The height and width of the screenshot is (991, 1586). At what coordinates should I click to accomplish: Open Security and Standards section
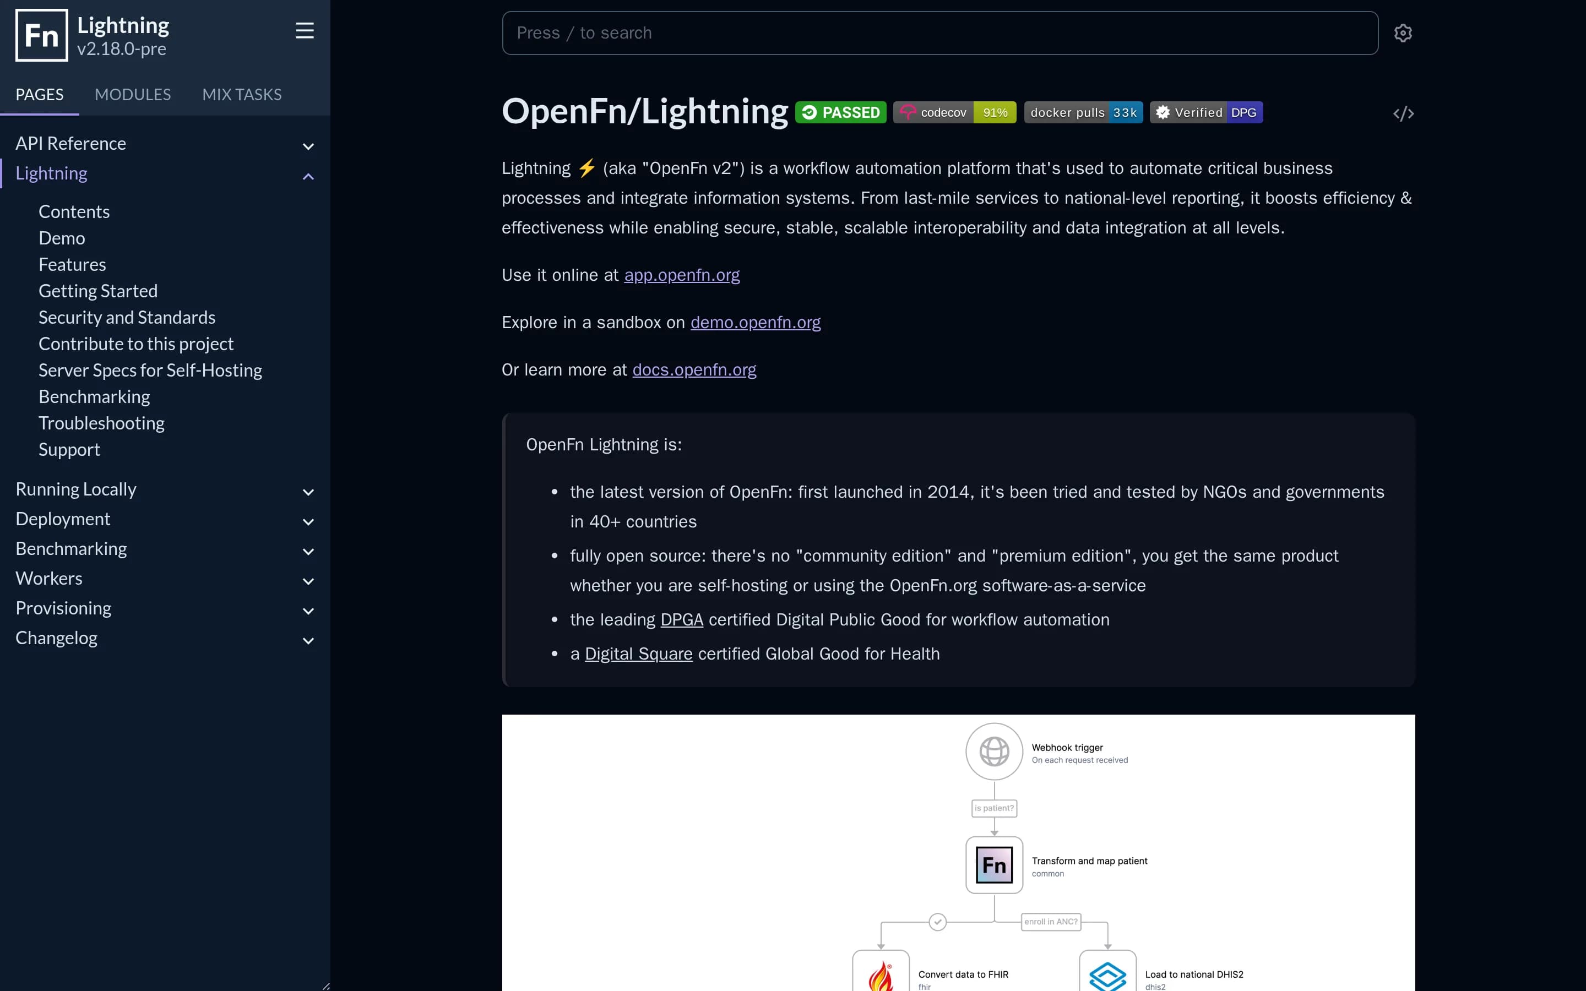[127, 317]
